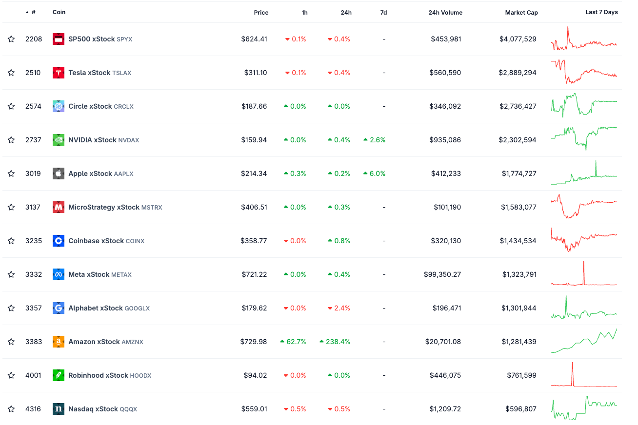Image resolution: width=638 pixels, height=425 pixels.
Task: Click Apple's 6.0% 7d change
Action: [x=374, y=174]
